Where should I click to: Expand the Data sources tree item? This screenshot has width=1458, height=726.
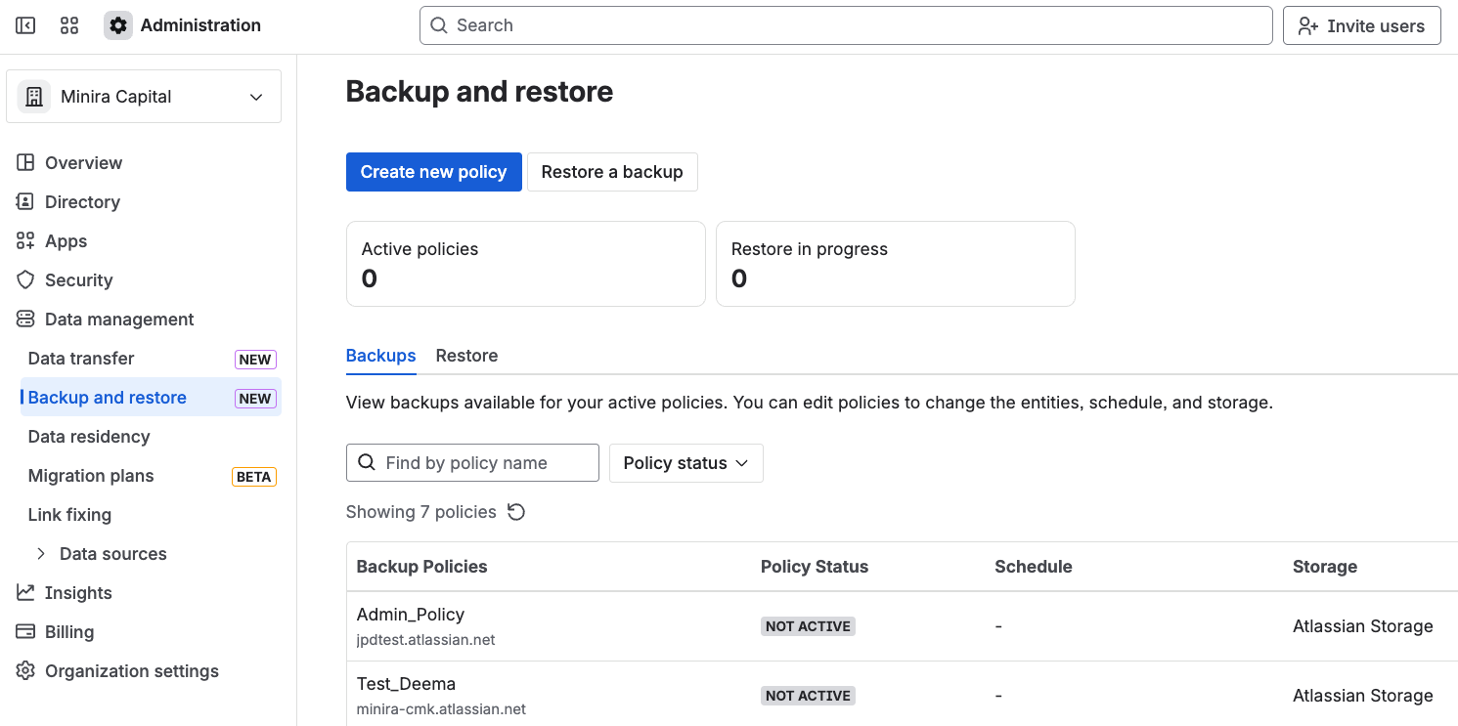pos(41,553)
